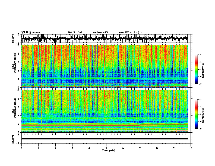Click the ch.1 colorbar log(PSD) units label
The width and height of the screenshot is (215, 166).
[203, 71]
